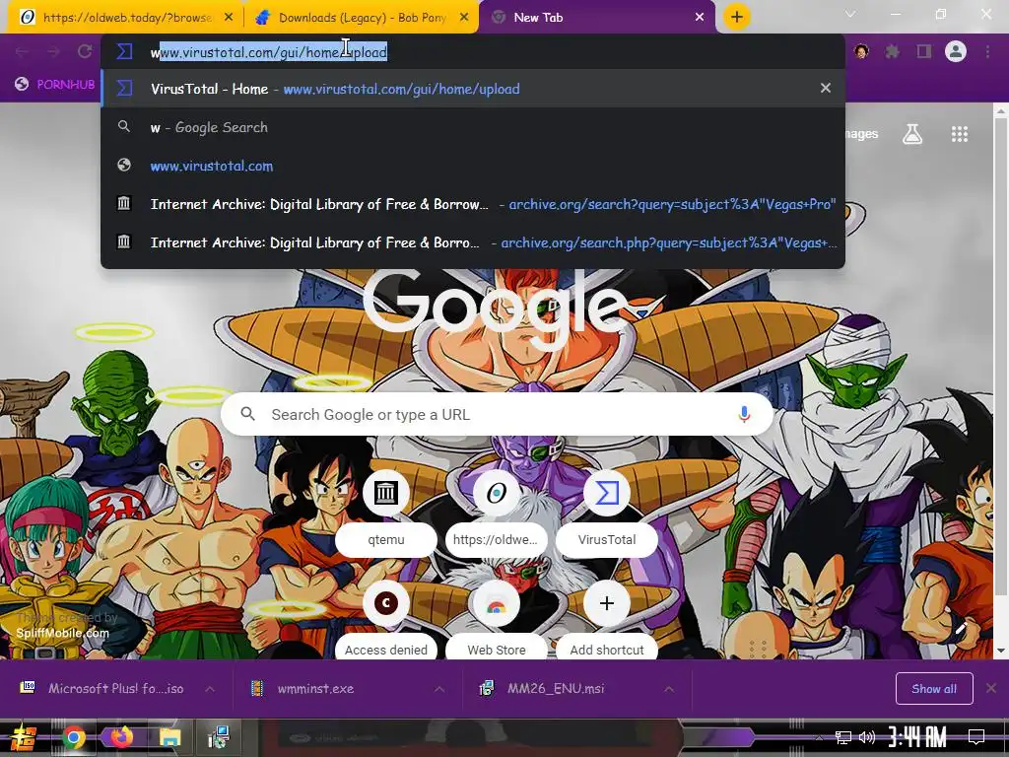
Task: Remove the VirusTotal - Home suggestion
Action: [x=826, y=88]
